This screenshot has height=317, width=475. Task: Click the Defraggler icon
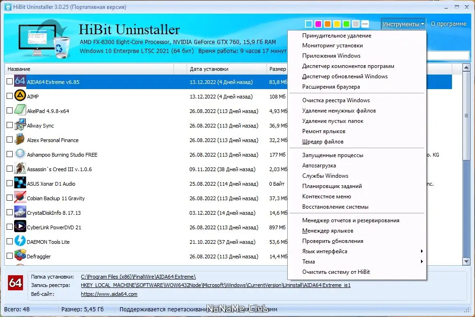click(20, 256)
